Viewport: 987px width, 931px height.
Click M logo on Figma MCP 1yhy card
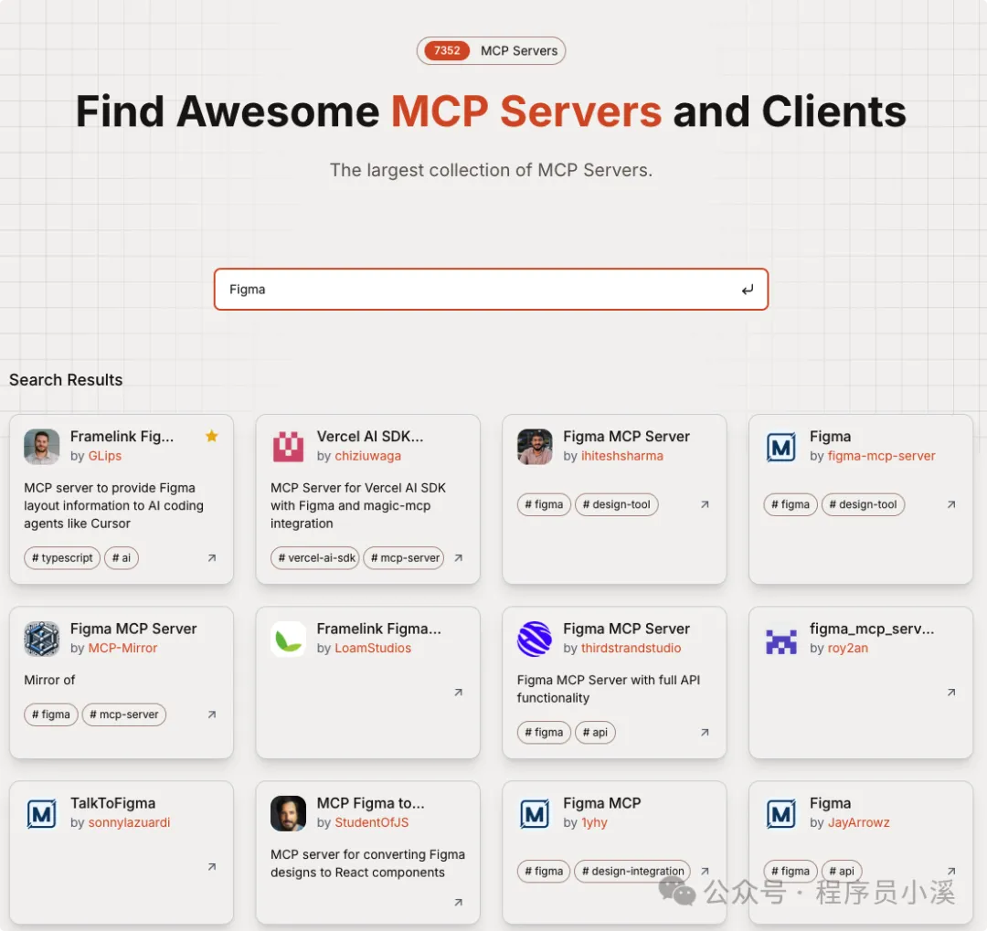[x=535, y=814]
